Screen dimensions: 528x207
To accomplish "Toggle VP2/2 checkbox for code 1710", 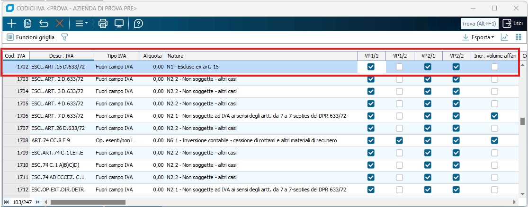I will click(456, 165).
